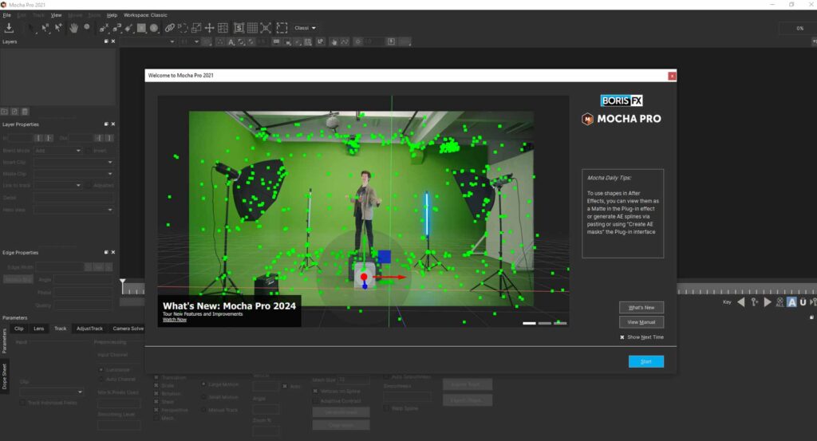The height and width of the screenshot is (441, 817).
Task: Select the Pick tool with plus cursor
Action: (58, 28)
